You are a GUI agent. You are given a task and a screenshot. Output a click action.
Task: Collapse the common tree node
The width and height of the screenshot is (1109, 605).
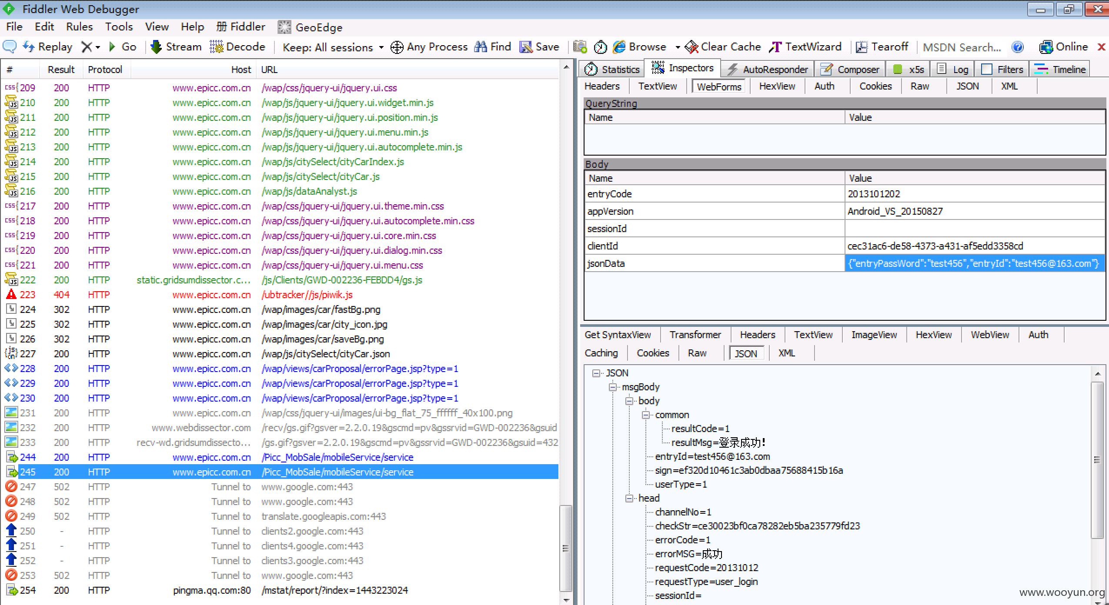[x=646, y=415]
